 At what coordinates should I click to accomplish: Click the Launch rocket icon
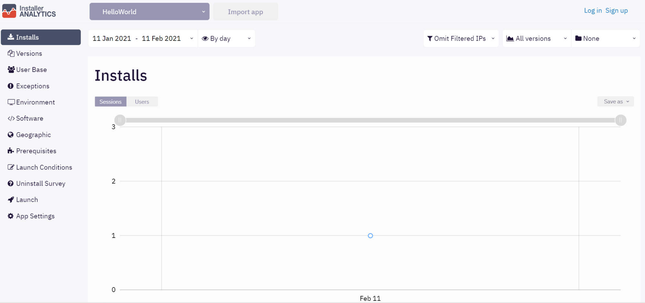11,200
